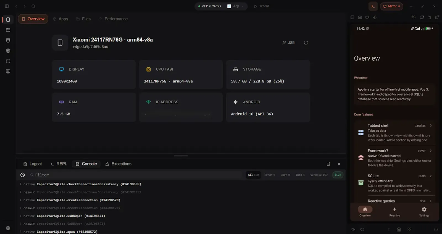Open the REPL tab
This screenshot has width=442, height=234.
click(59, 164)
